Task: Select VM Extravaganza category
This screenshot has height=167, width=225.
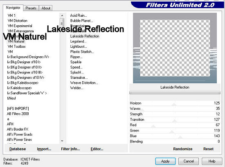Action: (x=21, y=31)
